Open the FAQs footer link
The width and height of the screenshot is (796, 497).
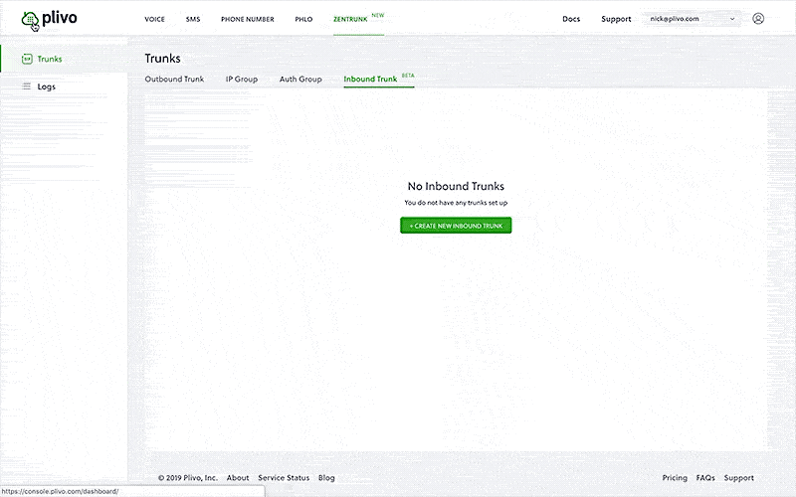click(705, 478)
